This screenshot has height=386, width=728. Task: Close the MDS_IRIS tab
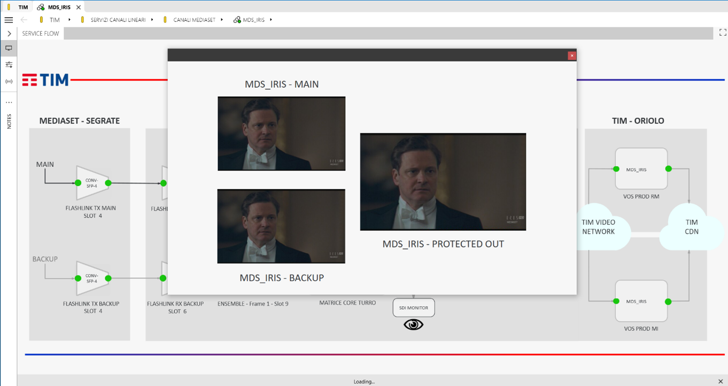[79, 7]
